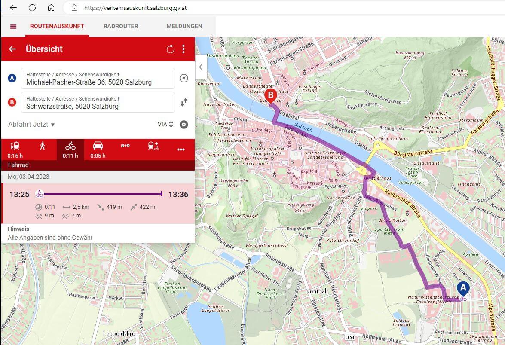Open the Abfahrt Jetzt time dropdown
505x345 pixels.
click(31, 125)
